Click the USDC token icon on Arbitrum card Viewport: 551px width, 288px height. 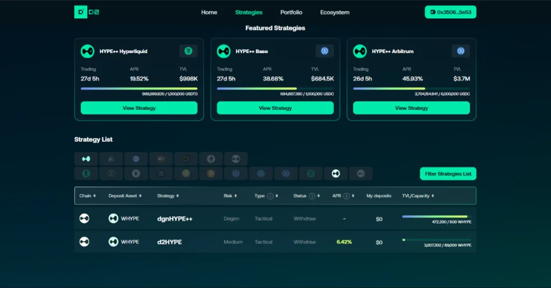pos(461,51)
